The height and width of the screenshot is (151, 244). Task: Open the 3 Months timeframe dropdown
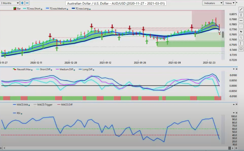[x=10, y=3]
